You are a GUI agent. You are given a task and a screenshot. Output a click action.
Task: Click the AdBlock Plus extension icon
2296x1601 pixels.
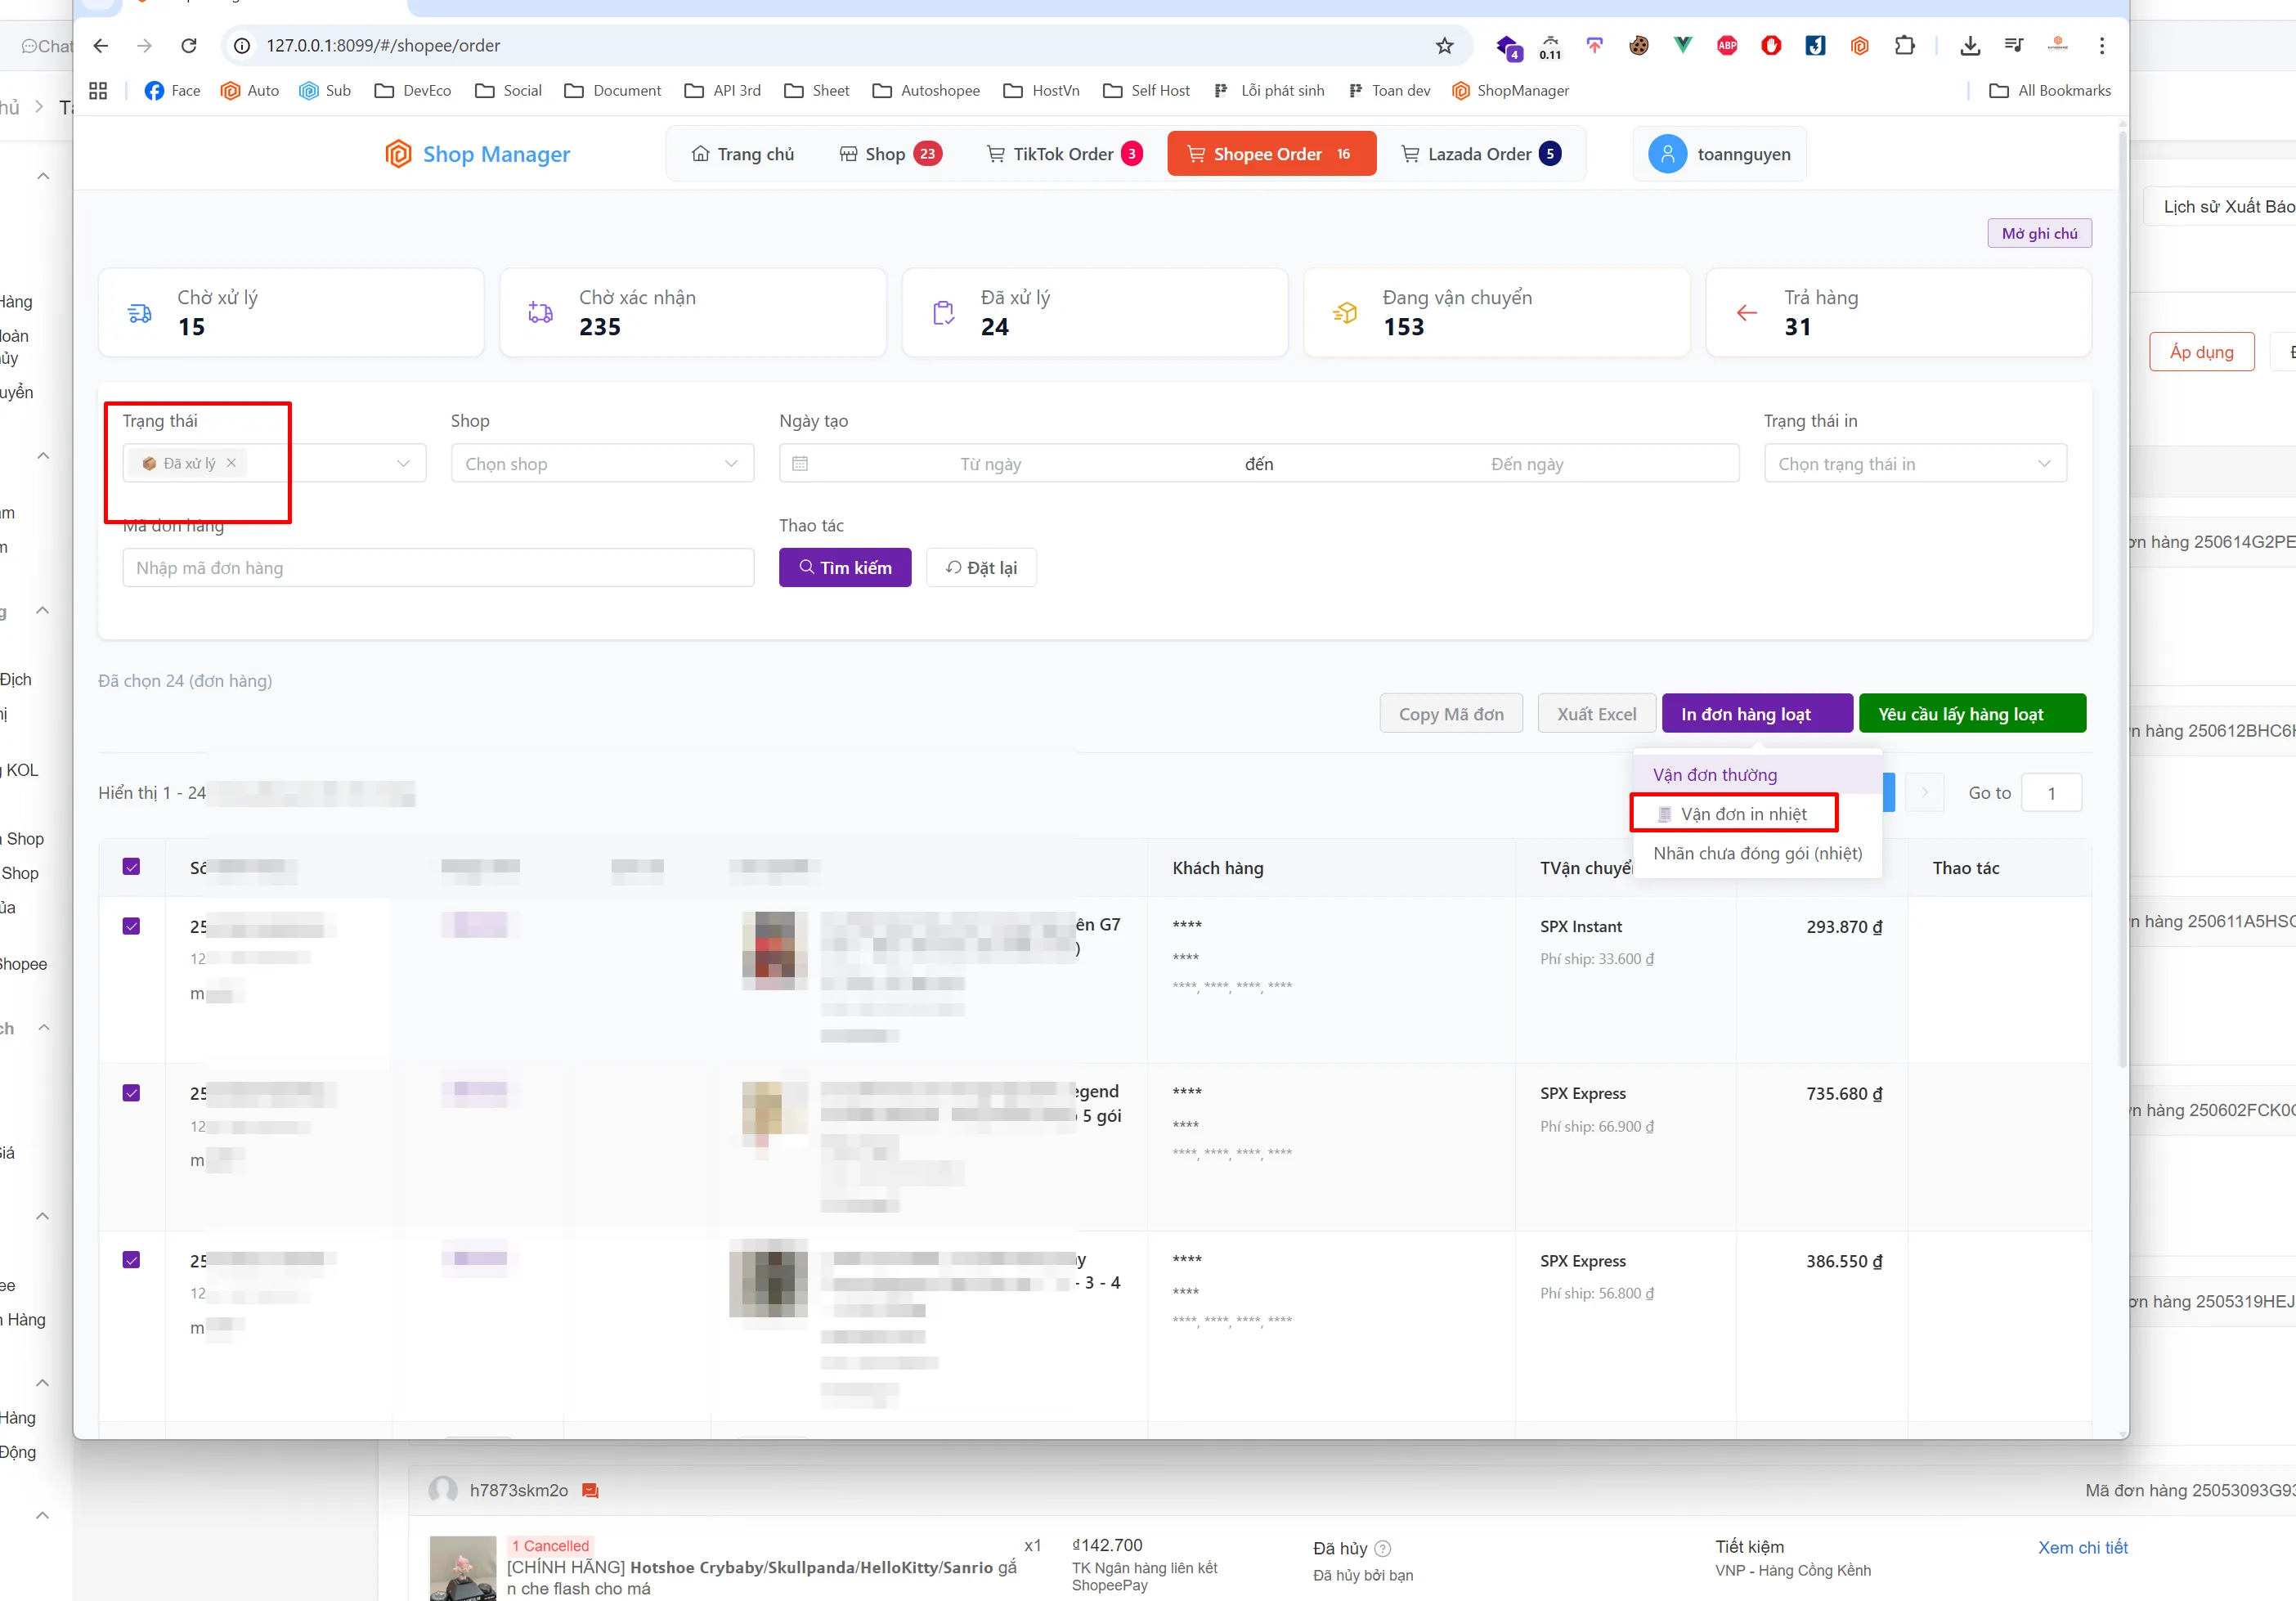pos(1727,46)
